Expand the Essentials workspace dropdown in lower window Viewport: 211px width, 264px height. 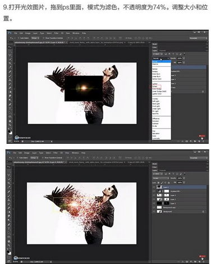click(199, 158)
